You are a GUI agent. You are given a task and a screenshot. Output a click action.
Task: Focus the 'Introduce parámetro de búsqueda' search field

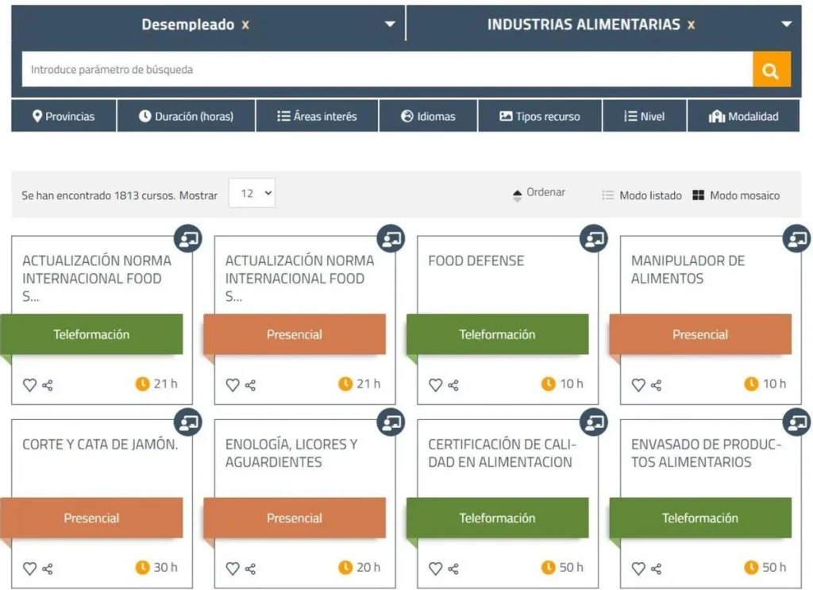(387, 69)
